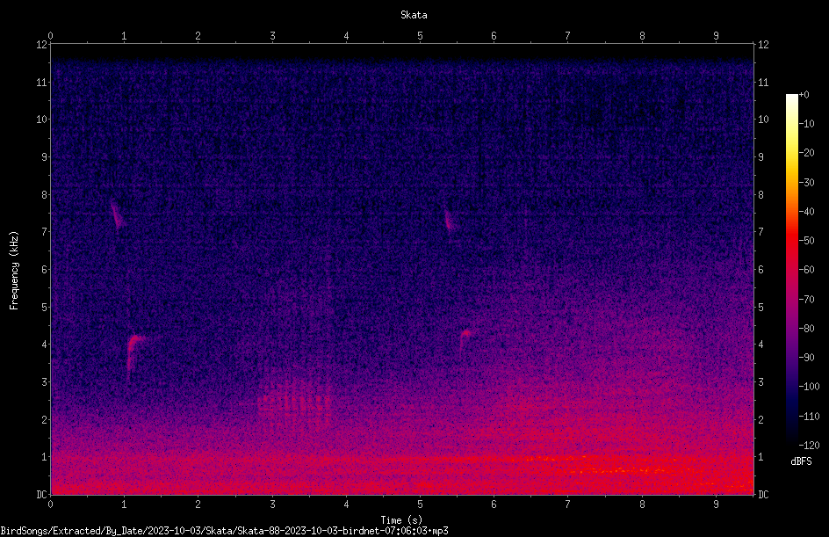829x537 pixels.
Task: Click the "9" tick on the top time axis
Action: pos(716,36)
